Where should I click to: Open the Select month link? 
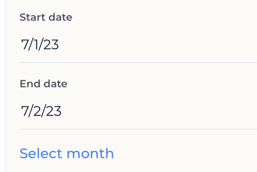coord(67,153)
